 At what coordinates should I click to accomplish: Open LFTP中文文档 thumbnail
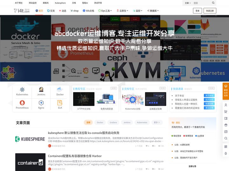pyautogui.click(x=84, y=99)
